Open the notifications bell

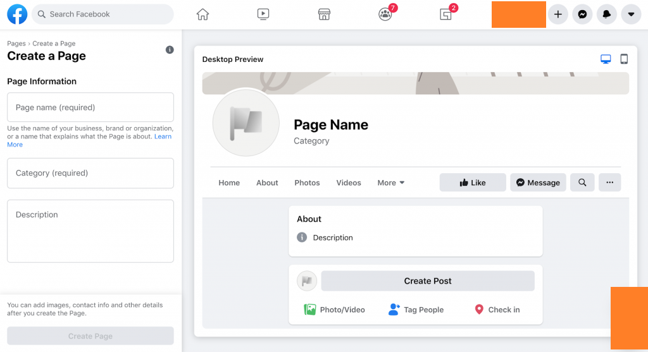(607, 15)
